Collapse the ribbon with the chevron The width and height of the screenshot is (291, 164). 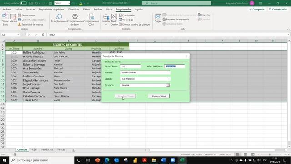[x=288, y=29]
